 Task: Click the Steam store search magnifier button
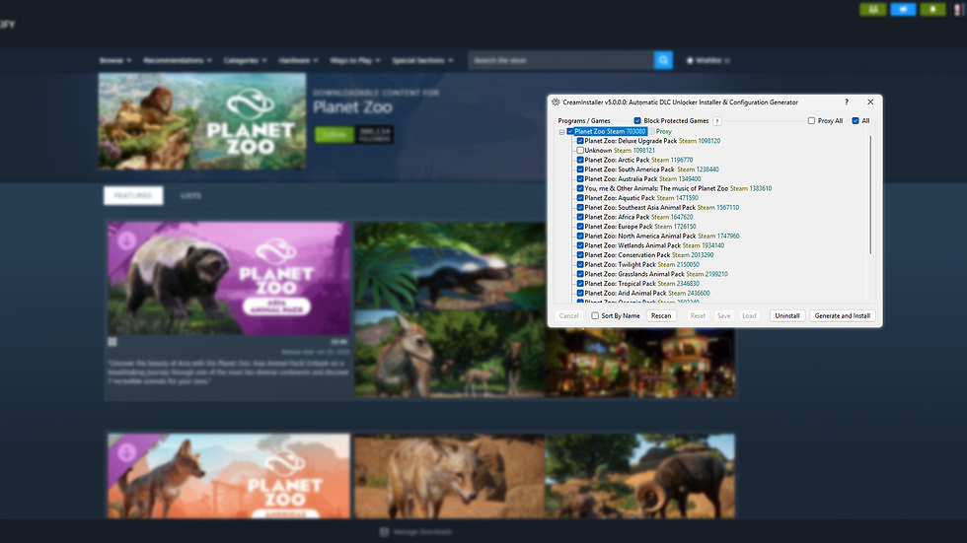[x=663, y=60]
